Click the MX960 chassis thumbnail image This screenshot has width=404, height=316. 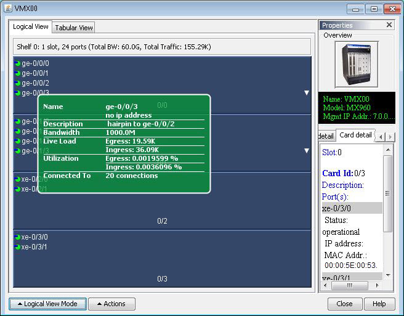coord(356,64)
